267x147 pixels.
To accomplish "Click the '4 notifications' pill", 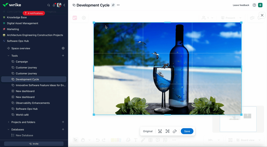I will click(34, 13).
